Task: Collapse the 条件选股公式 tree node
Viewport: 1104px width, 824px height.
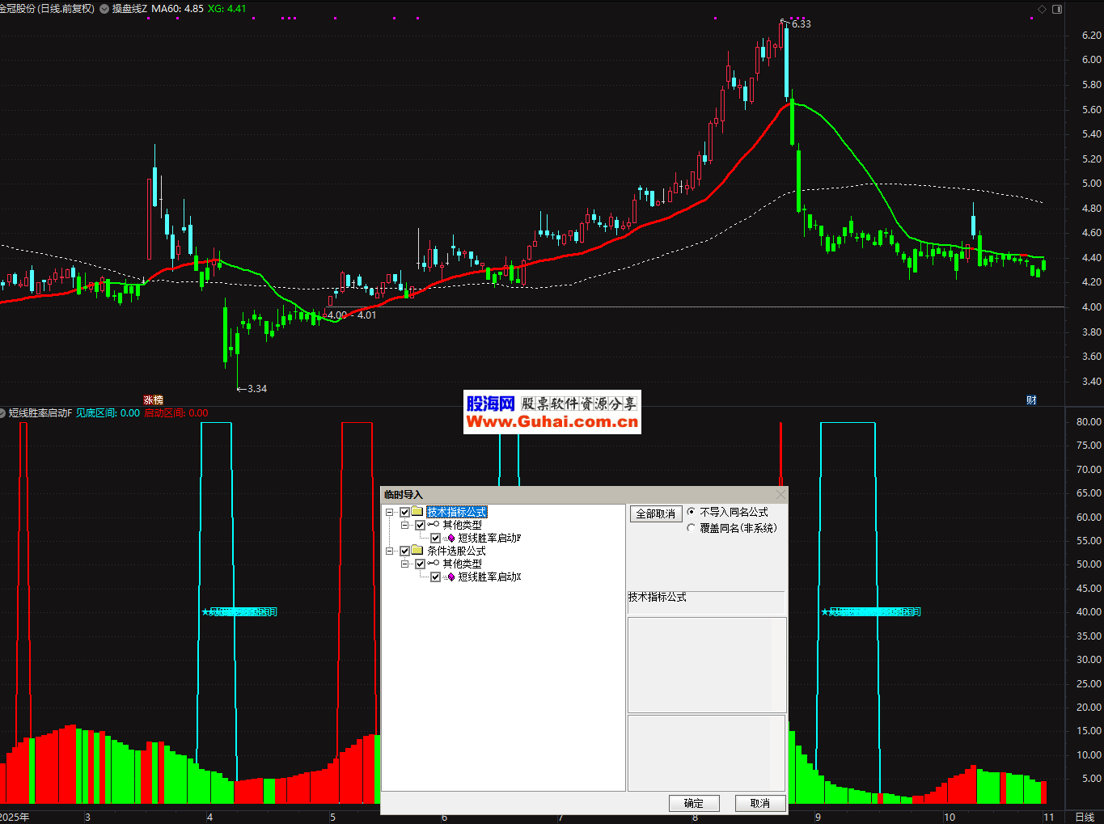Action: click(390, 551)
